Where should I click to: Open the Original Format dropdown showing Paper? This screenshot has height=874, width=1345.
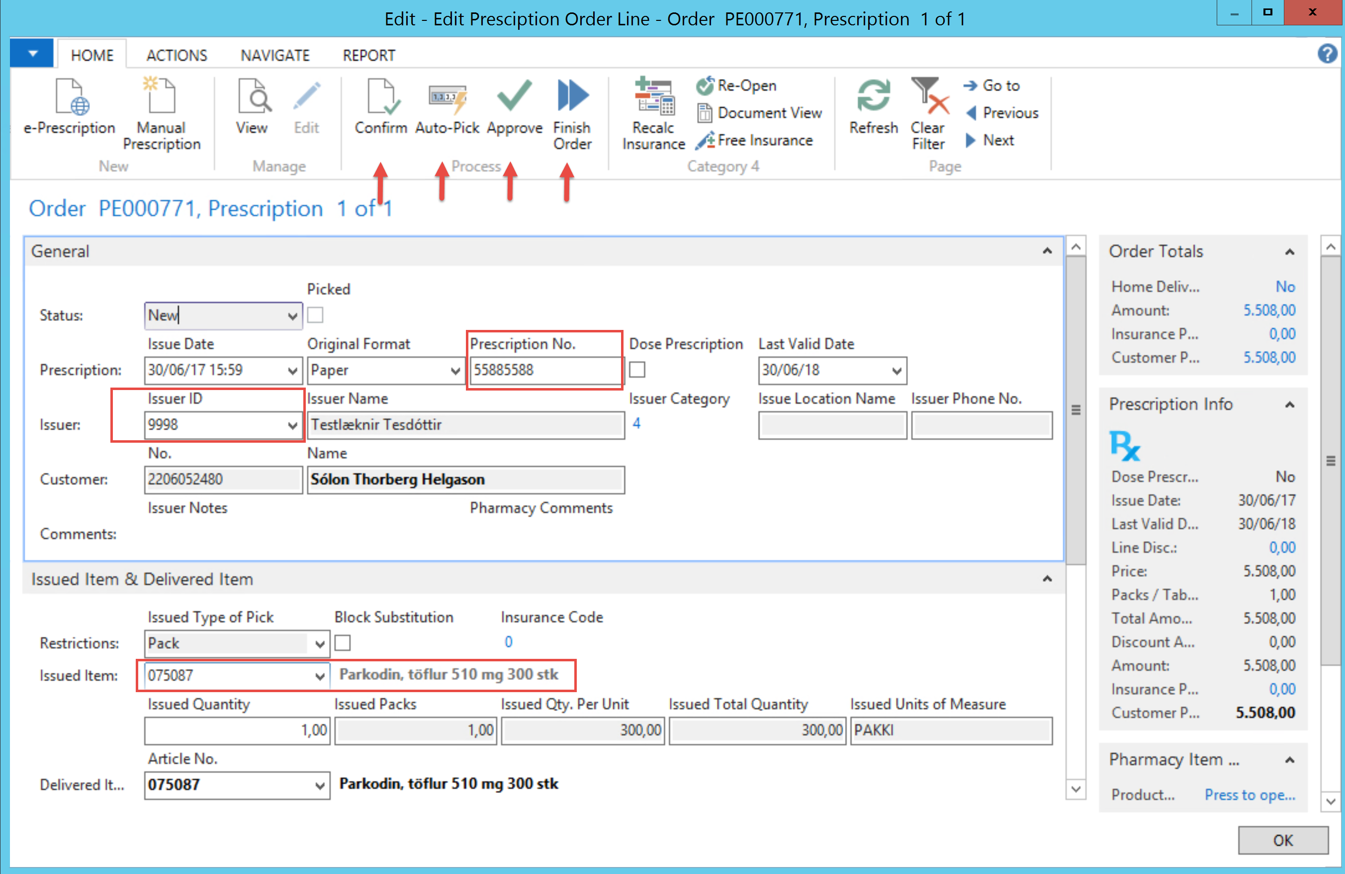(x=455, y=370)
